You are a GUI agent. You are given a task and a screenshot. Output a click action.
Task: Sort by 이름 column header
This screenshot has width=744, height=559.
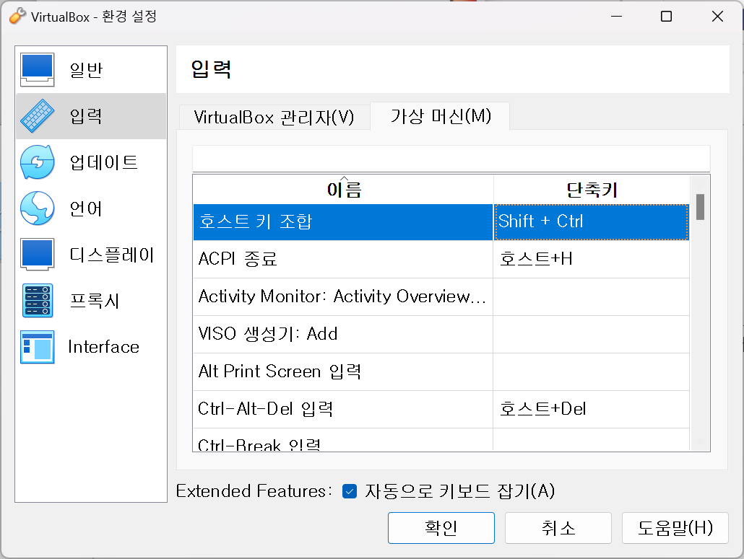click(344, 190)
